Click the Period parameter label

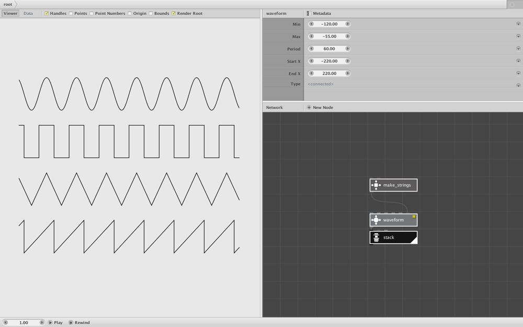[293, 49]
